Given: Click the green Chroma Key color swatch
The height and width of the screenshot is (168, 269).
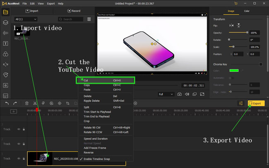Looking at the screenshot, I should tap(234, 71).
